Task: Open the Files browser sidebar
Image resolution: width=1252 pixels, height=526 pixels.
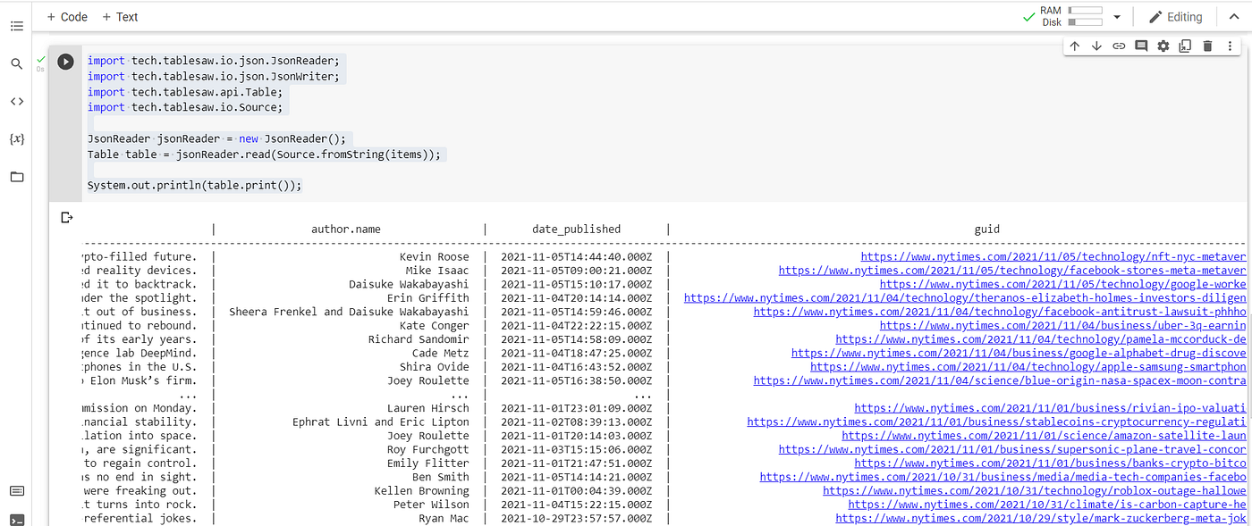Action: [x=16, y=177]
